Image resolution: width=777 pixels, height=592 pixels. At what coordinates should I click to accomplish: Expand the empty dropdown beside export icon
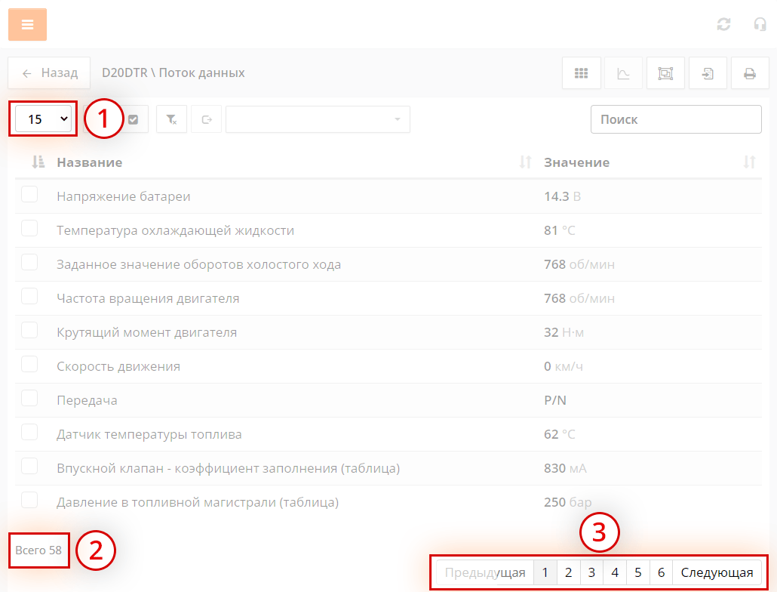pos(318,119)
